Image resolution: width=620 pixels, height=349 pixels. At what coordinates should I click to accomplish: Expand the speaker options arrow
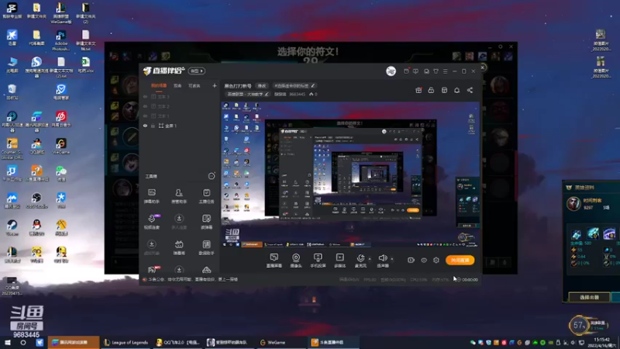coord(392,259)
